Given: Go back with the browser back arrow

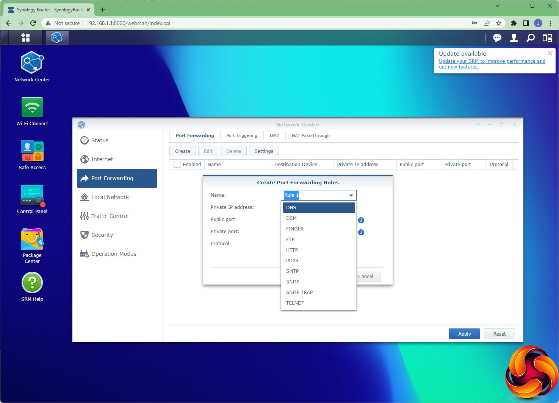Looking at the screenshot, I should click(x=9, y=23).
